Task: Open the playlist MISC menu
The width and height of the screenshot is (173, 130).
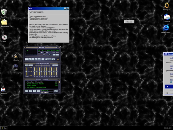Action: 38,91
